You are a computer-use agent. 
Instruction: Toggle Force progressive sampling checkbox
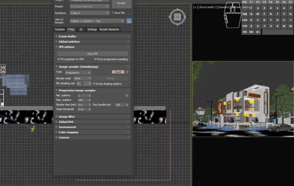95,59
